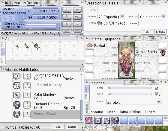The image size is (168, 131).
Task: Click CANCEL in Creacion de la sala
Action: [x=160, y=32]
